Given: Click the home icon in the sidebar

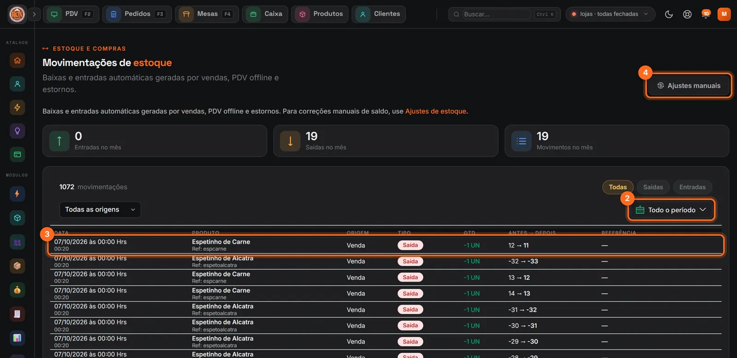Looking at the screenshot, I should click(x=18, y=60).
